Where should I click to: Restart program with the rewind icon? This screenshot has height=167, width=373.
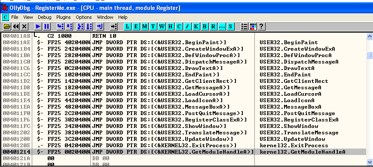[x=16, y=26]
